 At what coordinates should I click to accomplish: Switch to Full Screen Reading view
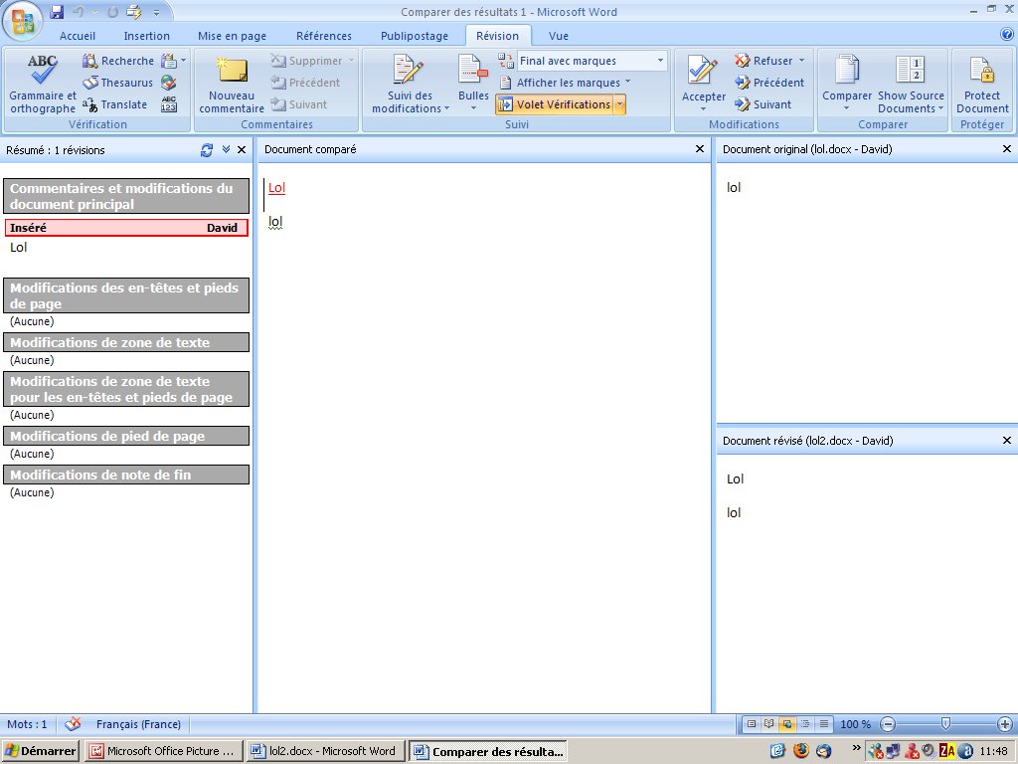click(769, 724)
